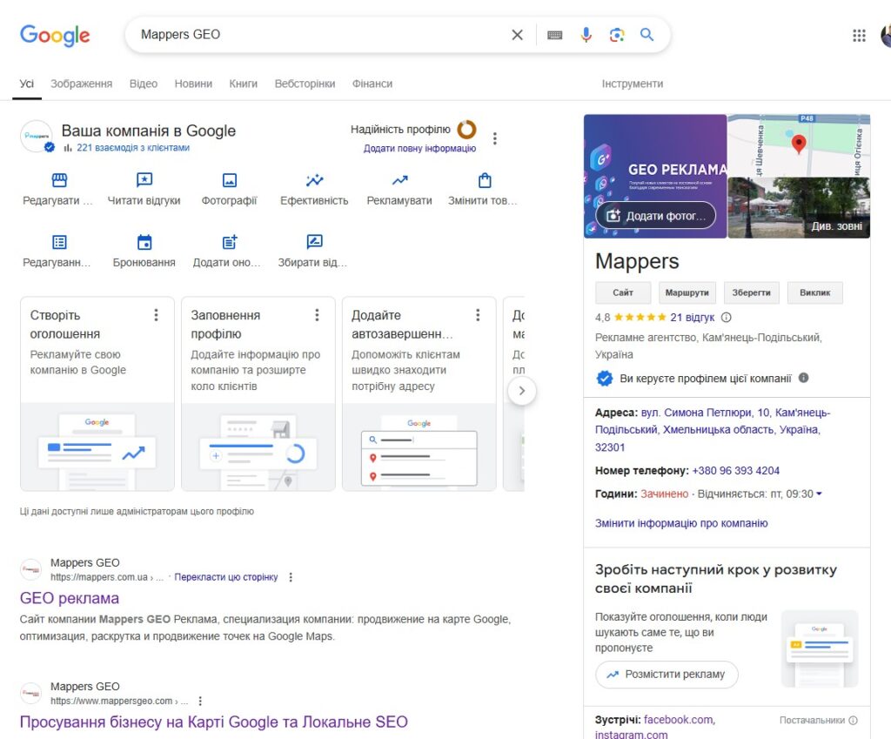891x739 pixels.
Task: Click the Виклик call button
Action: tap(814, 292)
